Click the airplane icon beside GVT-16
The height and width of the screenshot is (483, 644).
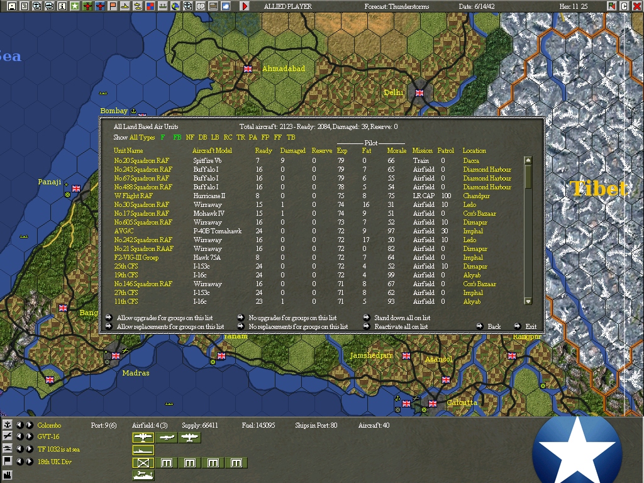[x=7, y=436]
